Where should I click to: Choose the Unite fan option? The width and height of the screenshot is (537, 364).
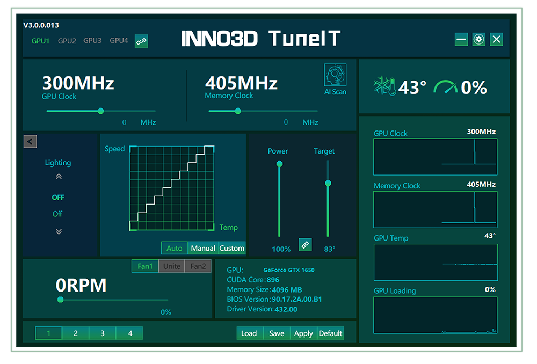point(172,266)
